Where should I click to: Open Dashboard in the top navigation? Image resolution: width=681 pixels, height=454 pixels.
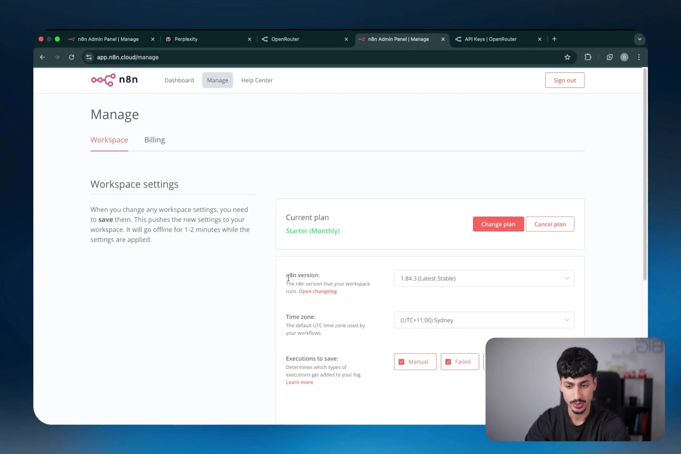pos(179,80)
